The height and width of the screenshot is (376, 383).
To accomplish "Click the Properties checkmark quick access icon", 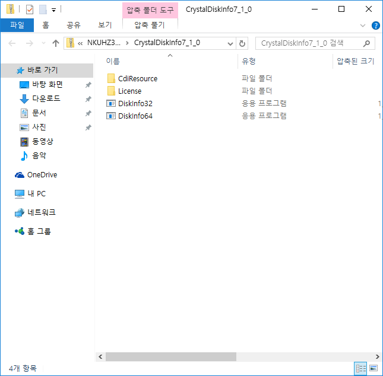I will (30, 9).
